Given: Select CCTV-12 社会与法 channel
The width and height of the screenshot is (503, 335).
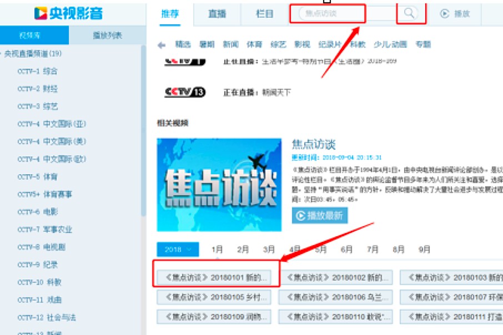Looking at the screenshot, I should [47, 318].
